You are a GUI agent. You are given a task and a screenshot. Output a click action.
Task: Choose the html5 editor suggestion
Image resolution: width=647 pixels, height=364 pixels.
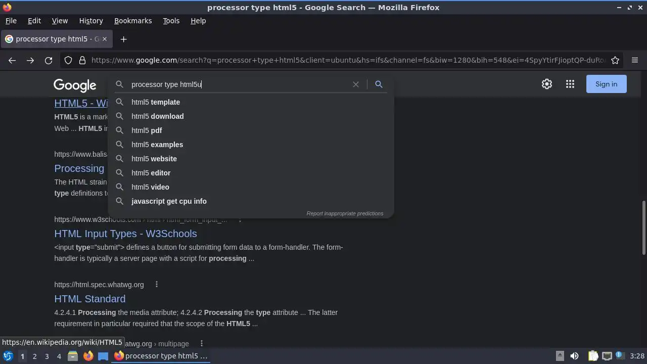[251, 173]
